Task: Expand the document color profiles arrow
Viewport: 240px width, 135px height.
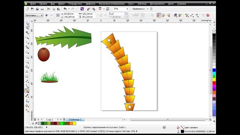Action: (x=136, y=131)
